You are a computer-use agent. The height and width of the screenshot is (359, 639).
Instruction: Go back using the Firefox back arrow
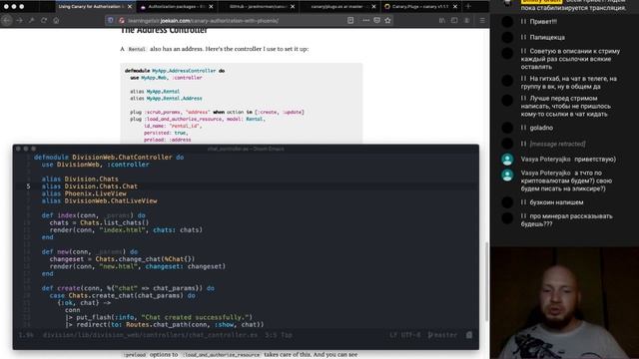pos(7,20)
